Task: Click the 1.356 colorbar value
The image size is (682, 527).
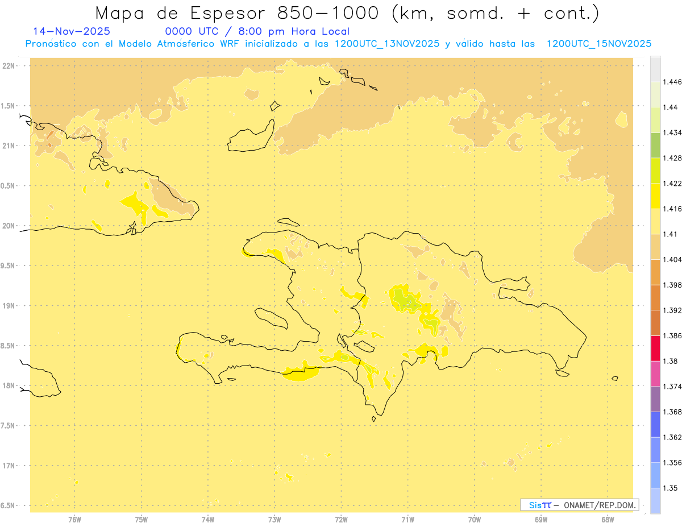Action: pos(672,463)
